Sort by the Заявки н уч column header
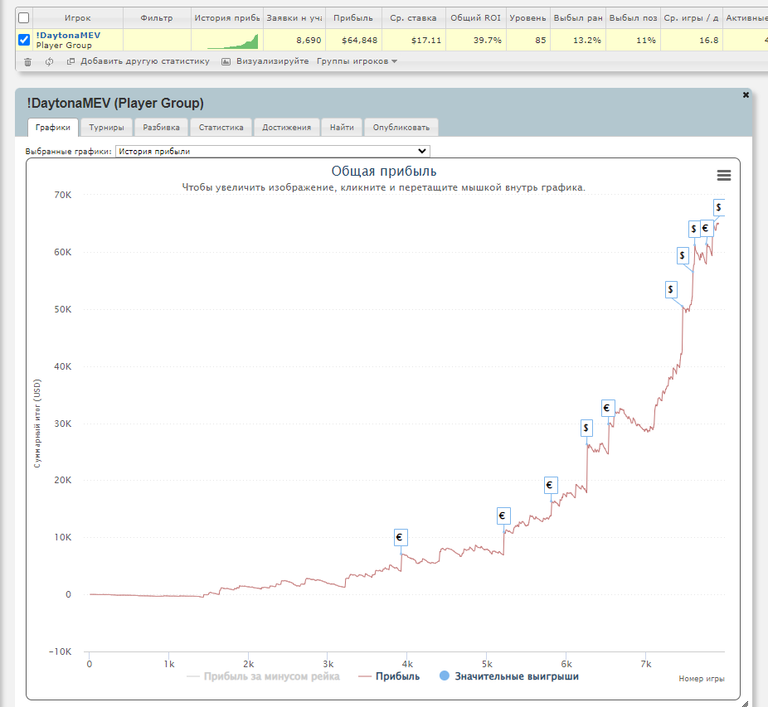Screen dimensions: 768x707 click(x=294, y=18)
